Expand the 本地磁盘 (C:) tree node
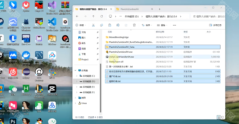The width and height of the screenshot is (239, 124). click(x=77, y=76)
